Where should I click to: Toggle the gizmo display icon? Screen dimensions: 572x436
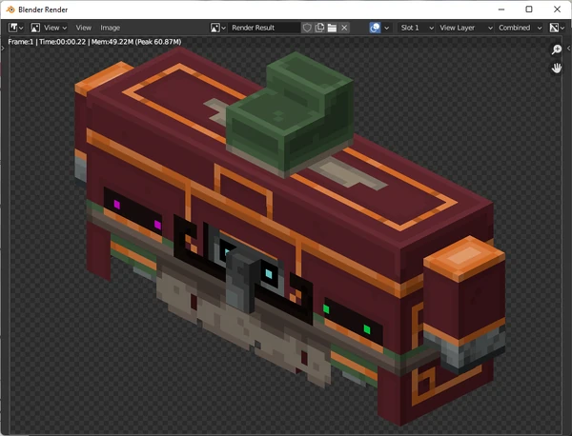point(375,28)
